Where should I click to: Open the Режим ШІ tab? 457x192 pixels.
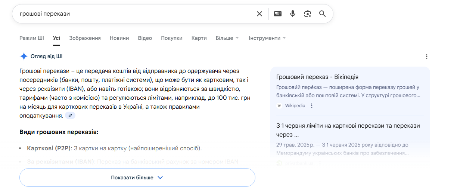click(x=32, y=38)
